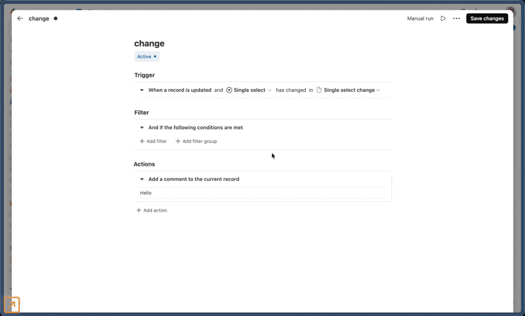Collapse the filter conditions triangle

[x=142, y=128]
